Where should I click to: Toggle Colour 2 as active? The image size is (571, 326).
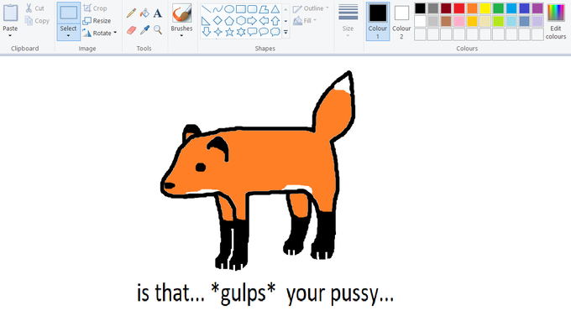coord(401,22)
